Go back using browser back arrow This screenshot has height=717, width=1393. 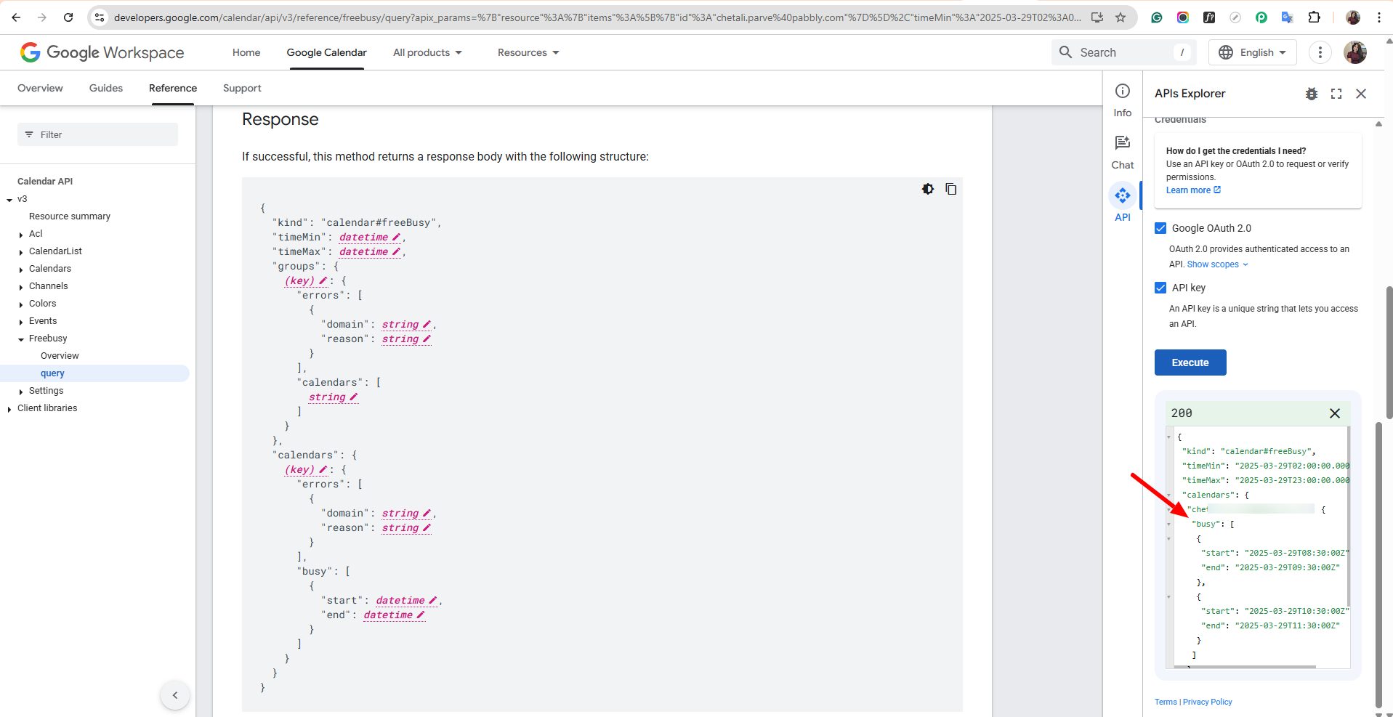[x=16, y=17]
